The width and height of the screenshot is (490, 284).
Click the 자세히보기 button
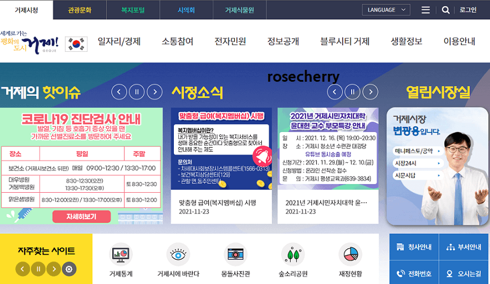81,216
